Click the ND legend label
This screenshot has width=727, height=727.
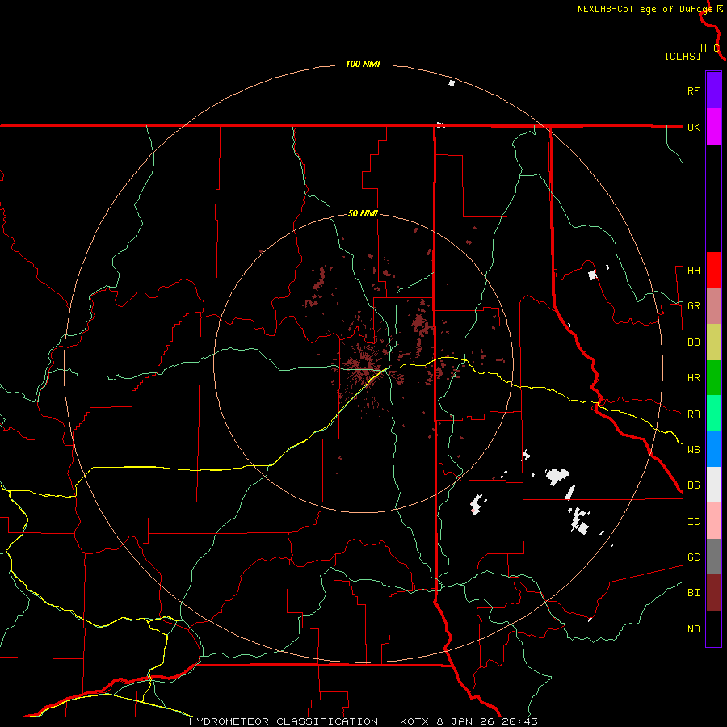click(693, 629)
